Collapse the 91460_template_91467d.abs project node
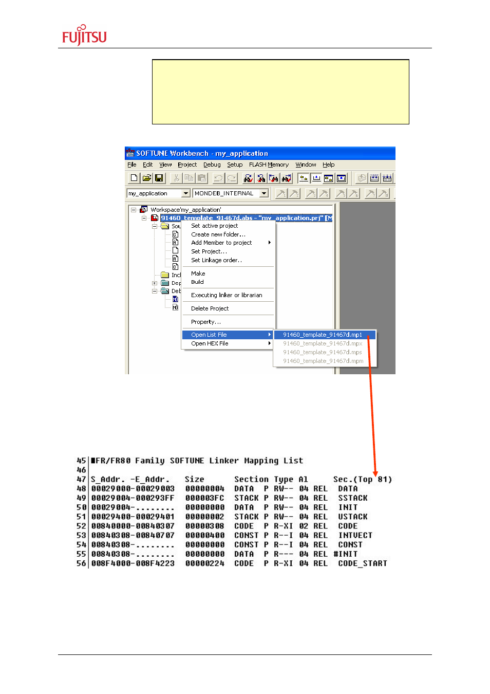Screen dimensions: 490x694 pyautogui.click(x=144, y=218)
